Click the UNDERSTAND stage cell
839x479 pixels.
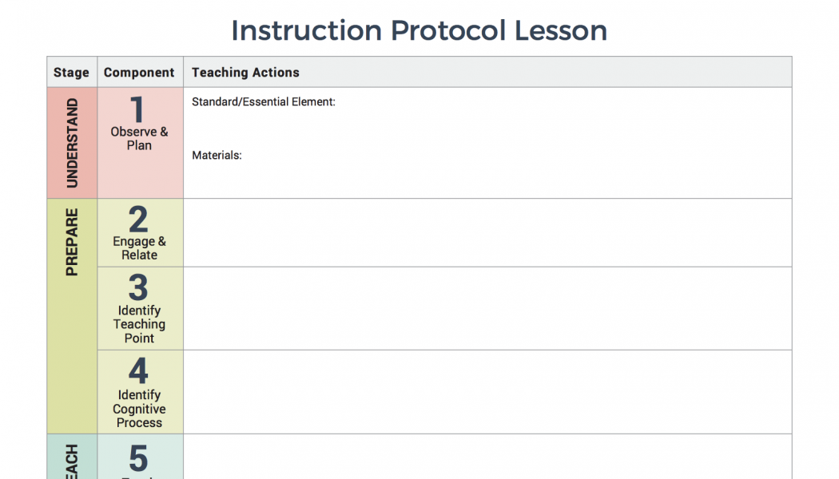(x=72, y=143)
